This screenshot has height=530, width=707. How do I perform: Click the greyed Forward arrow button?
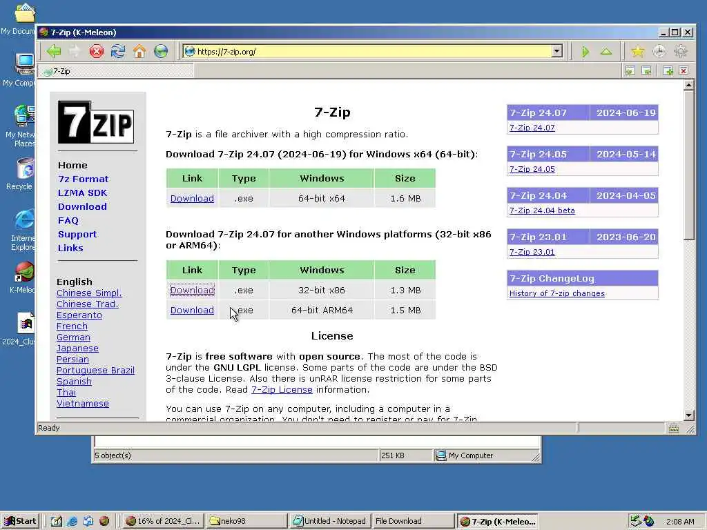pos(75,51)
